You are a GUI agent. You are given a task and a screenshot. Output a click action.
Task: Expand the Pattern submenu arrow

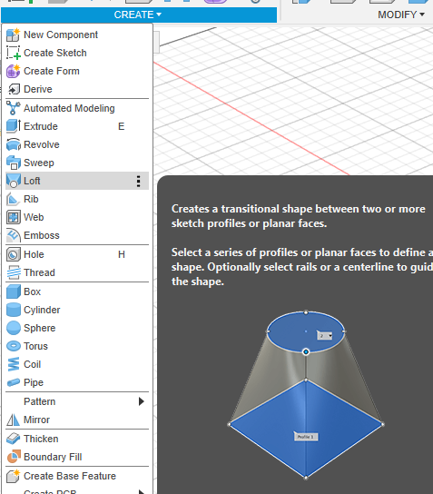click(142, 401)
